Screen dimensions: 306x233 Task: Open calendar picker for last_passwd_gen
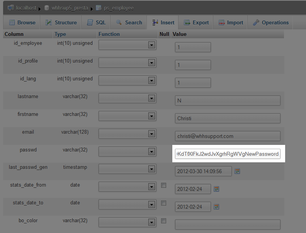pyautogui.click(x=237, y=171)
